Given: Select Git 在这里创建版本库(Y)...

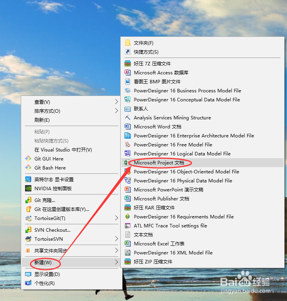Looking at the screenshot, I should pos(71,209).
